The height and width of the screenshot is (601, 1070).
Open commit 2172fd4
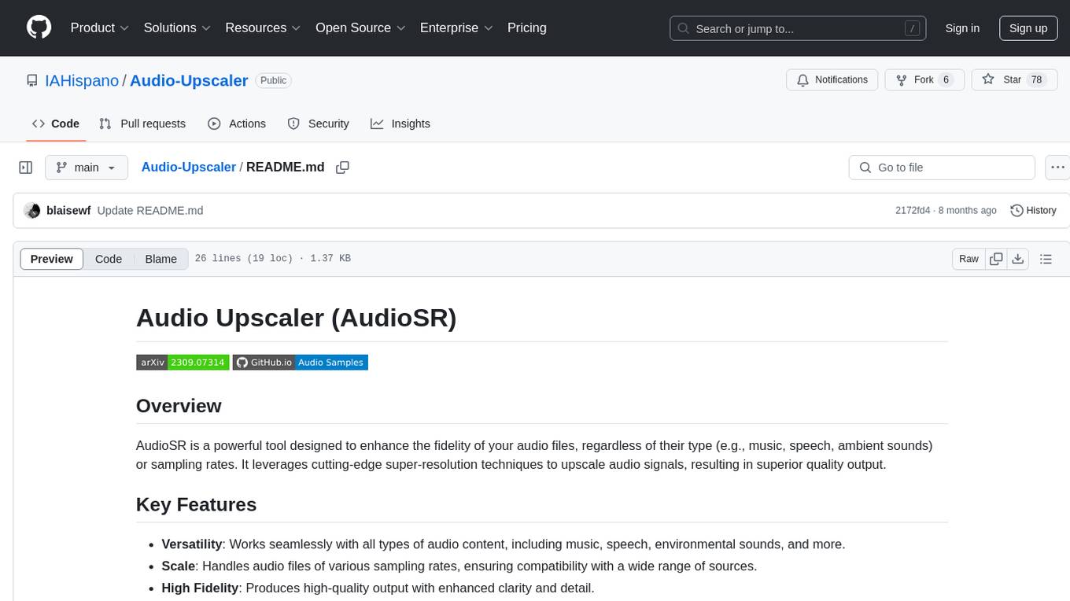[x=913, y=210]
